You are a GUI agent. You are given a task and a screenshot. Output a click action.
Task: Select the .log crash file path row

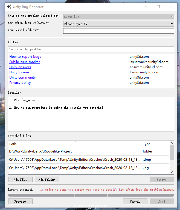coord(75,168)
